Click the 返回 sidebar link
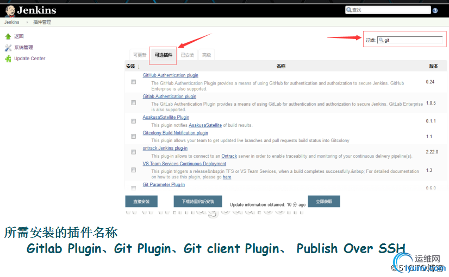Viewport: 449px width, 277px height. (19, 36)
